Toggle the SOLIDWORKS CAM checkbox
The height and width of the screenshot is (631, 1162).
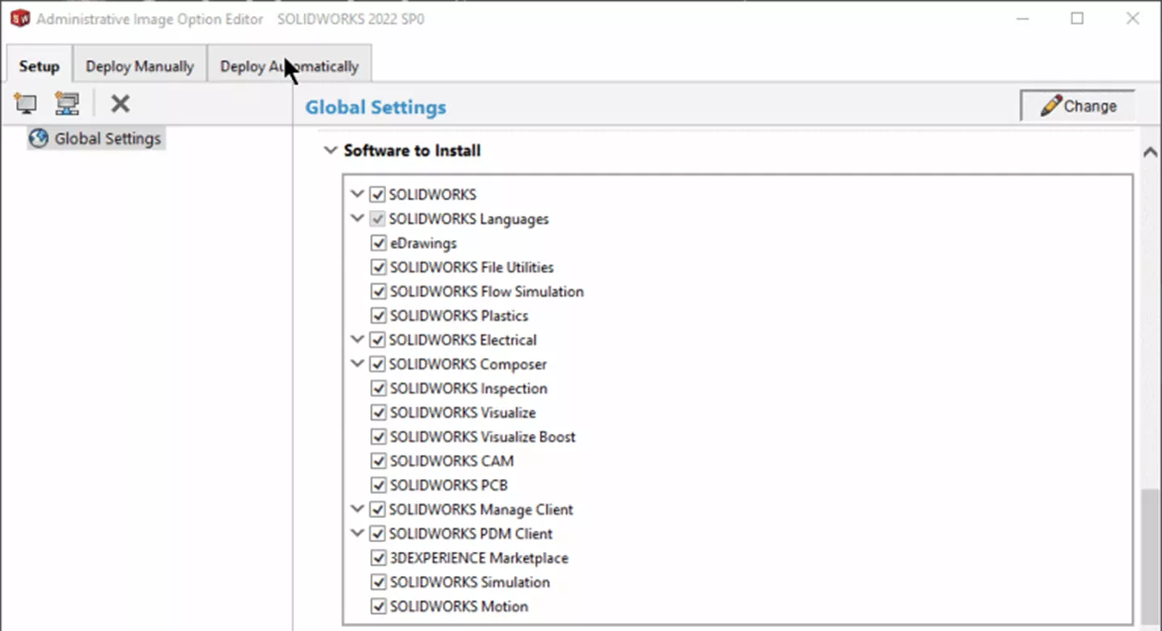point(378,461)
